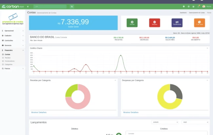Open the Gerência sidebar menu
Screen dimensions: 213x135
click(x=8, y=45)
